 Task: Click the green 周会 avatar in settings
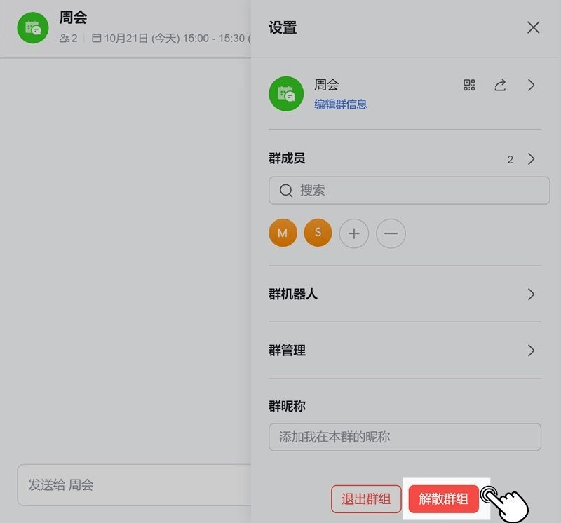(286, 94)
